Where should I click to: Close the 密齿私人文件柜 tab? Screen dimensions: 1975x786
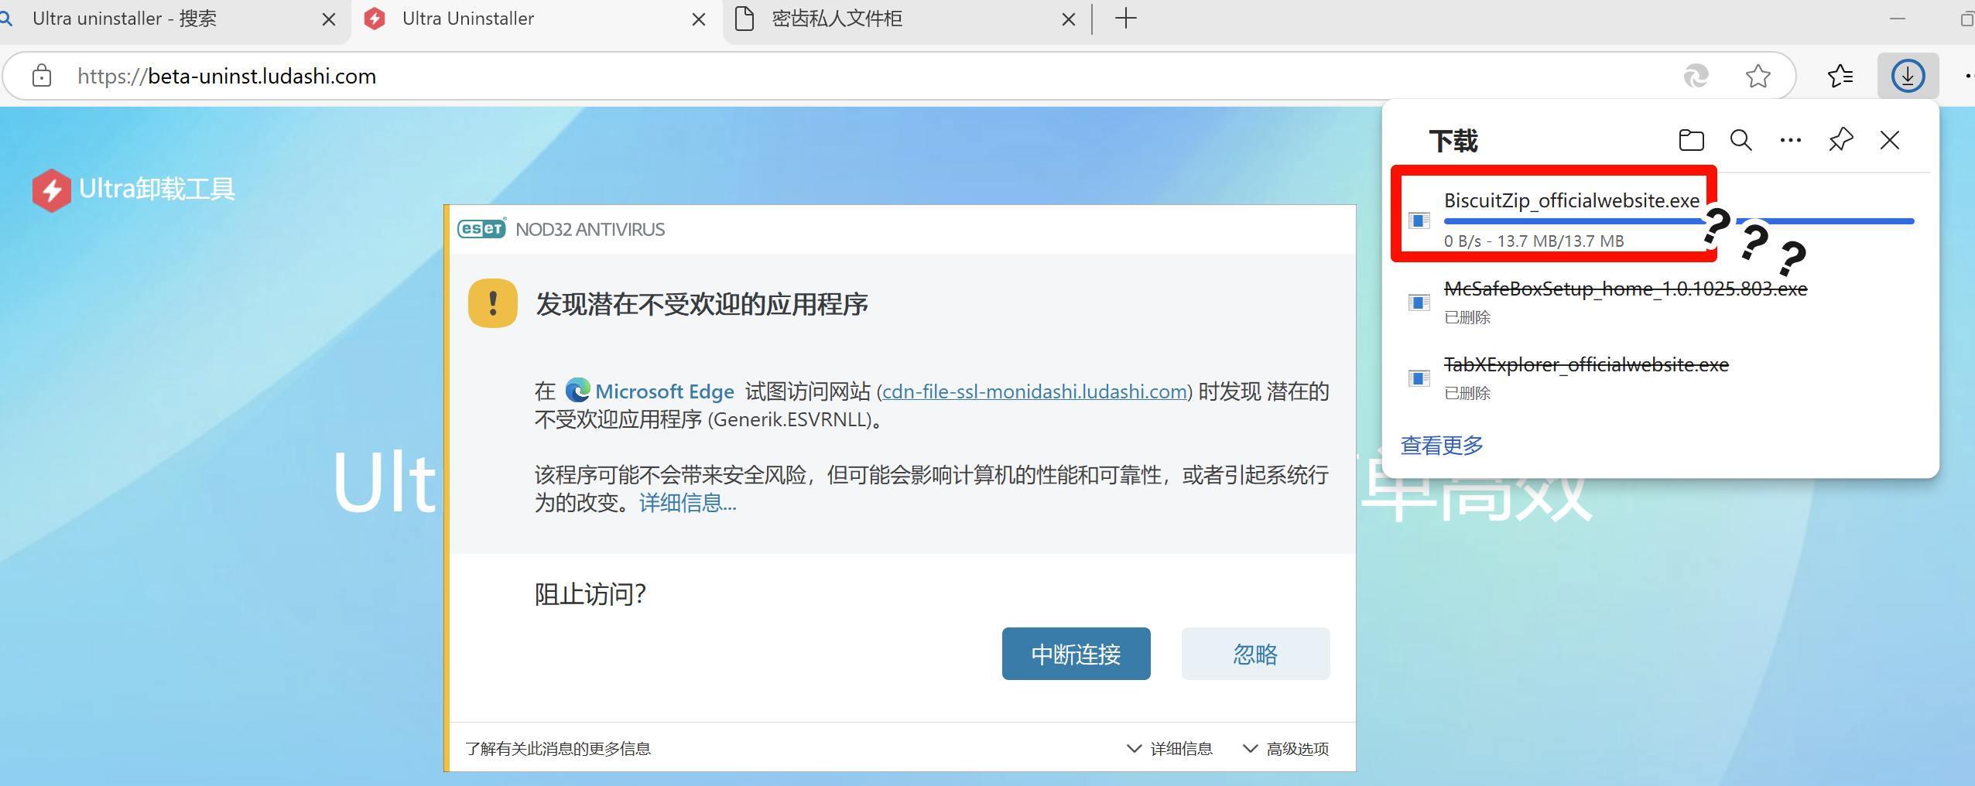1069,19
